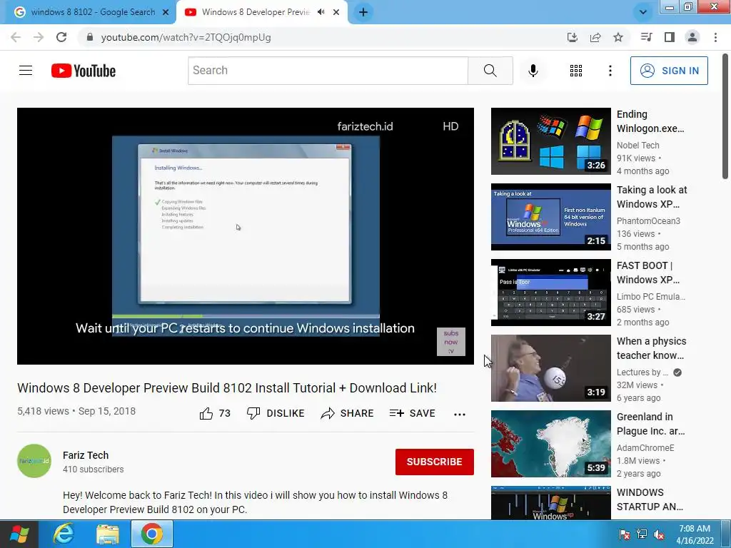This screenshot has height=548, width=731.
Task: Click the search magnifier button
Action: click(490, 71)
